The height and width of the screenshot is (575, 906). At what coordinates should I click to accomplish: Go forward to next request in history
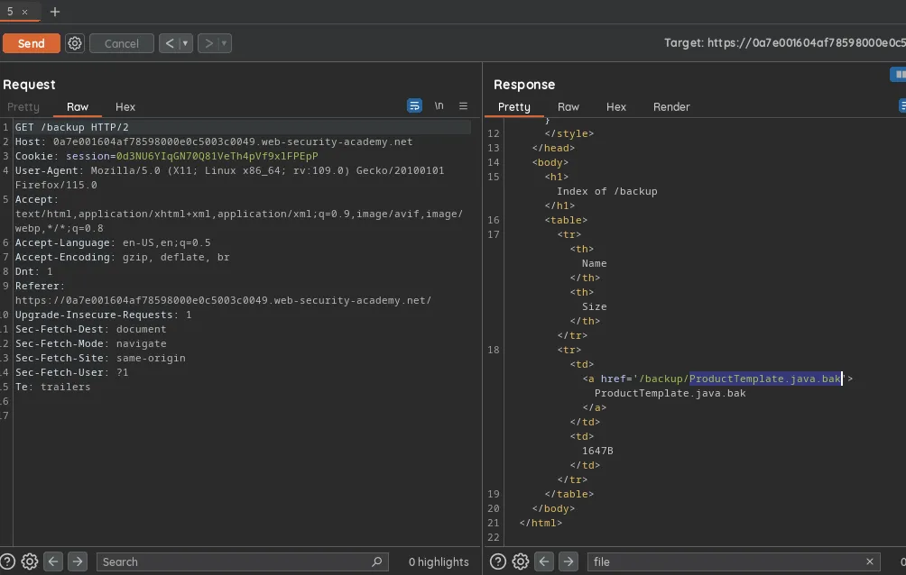tap(208, 43)
